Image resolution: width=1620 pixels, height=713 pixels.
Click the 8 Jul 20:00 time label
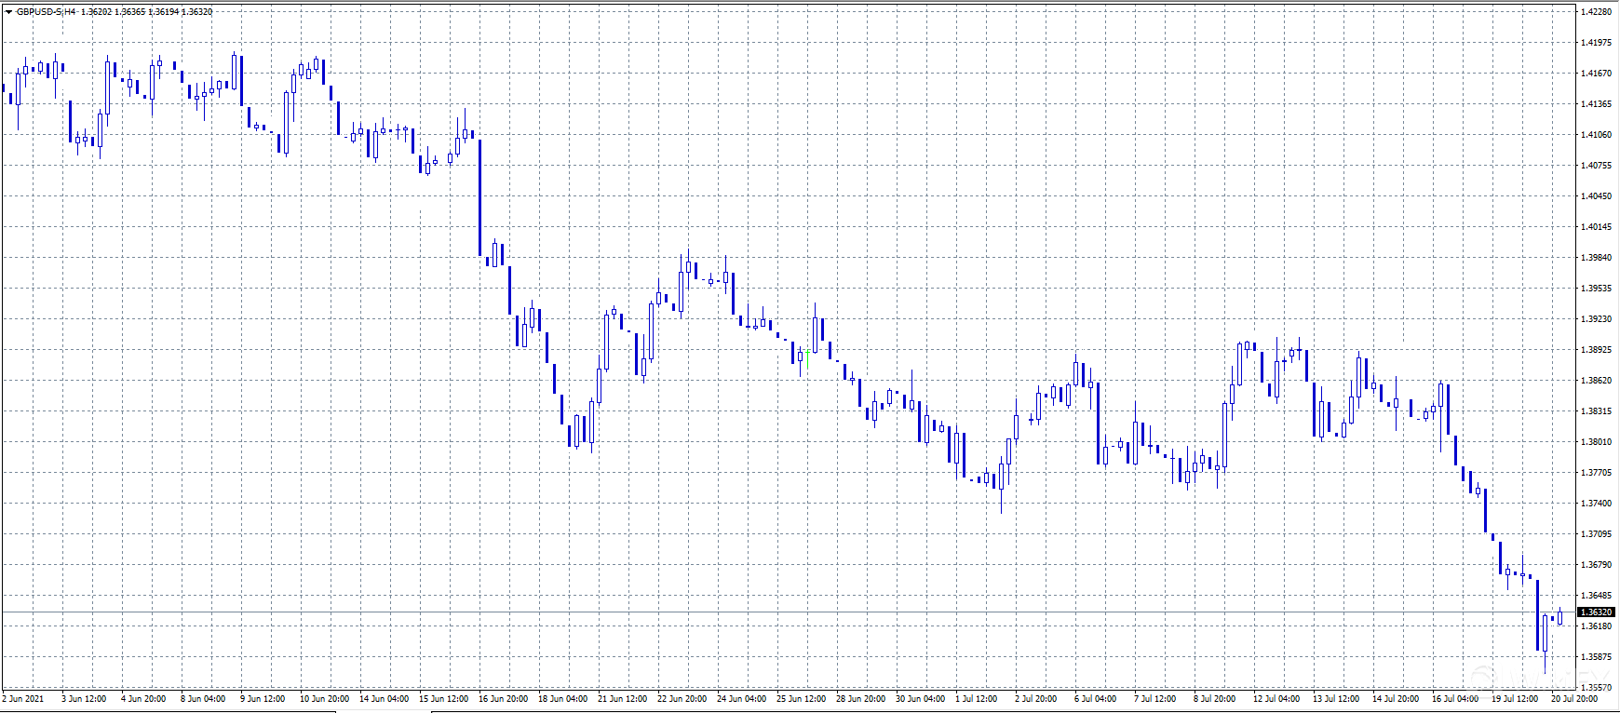1214,699
